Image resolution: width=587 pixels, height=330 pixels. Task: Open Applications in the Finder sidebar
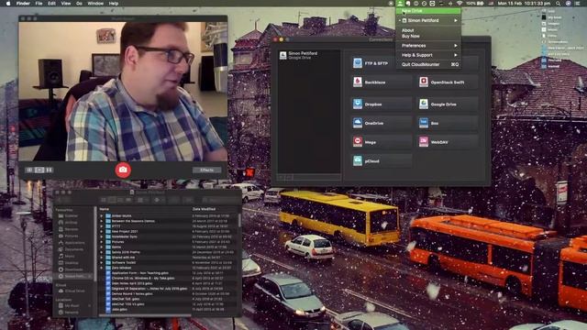[72, 243]
